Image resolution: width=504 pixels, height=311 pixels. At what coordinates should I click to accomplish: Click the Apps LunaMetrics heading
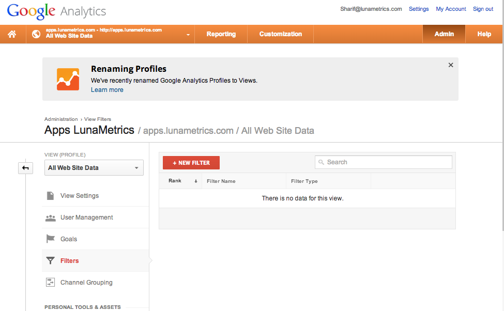pyautogui.click(x=89, y=130)
